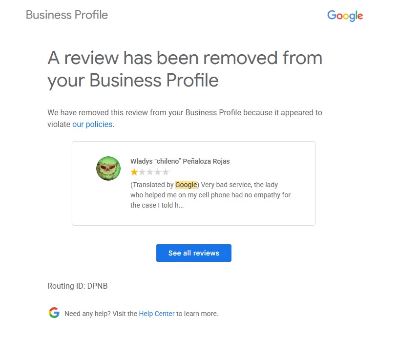Viewport: 398px width, 339px height.
Task: Click the "Business Profile" header title
Action: pos(67,15)
